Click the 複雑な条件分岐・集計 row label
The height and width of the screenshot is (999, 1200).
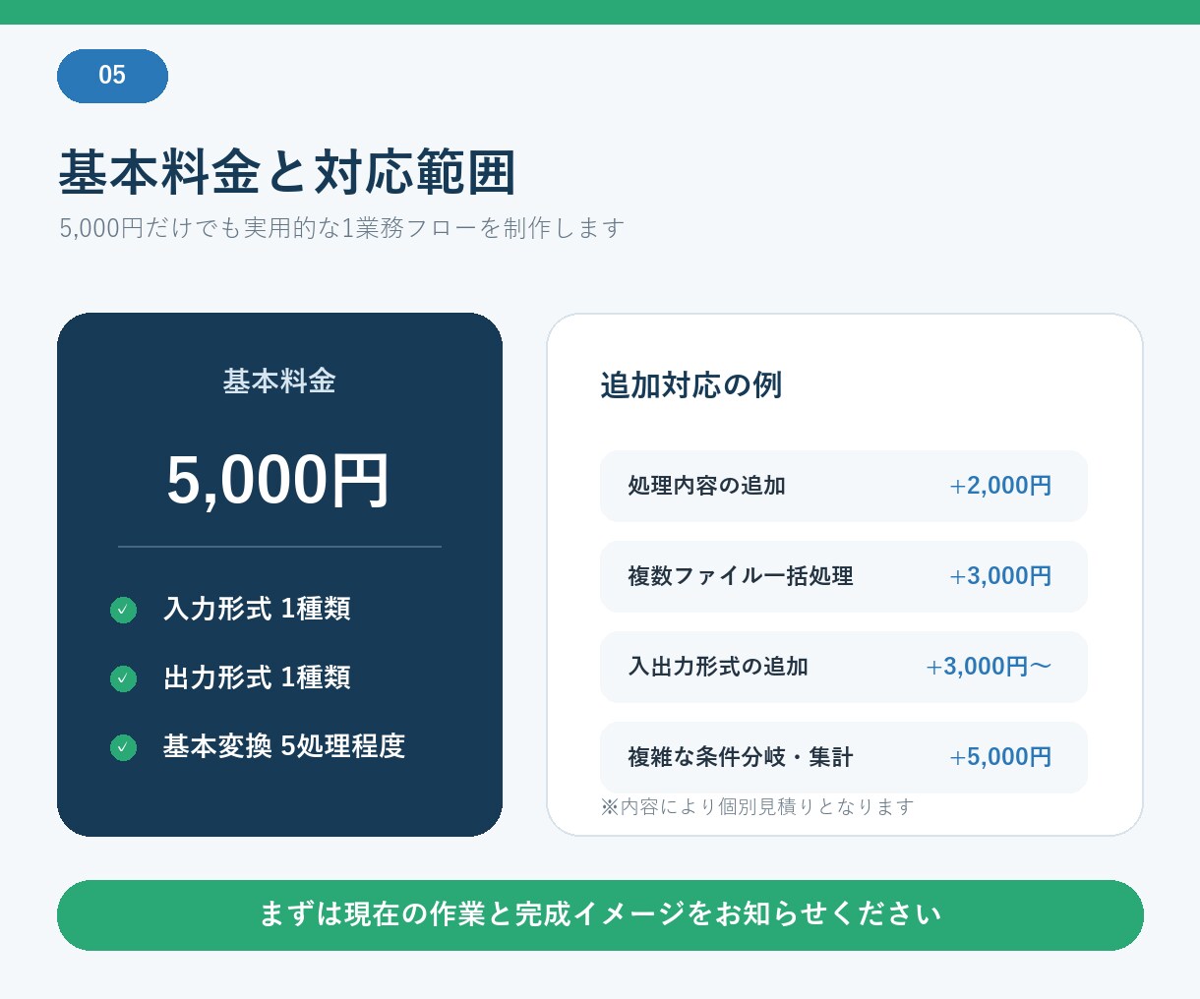(741, 757)
